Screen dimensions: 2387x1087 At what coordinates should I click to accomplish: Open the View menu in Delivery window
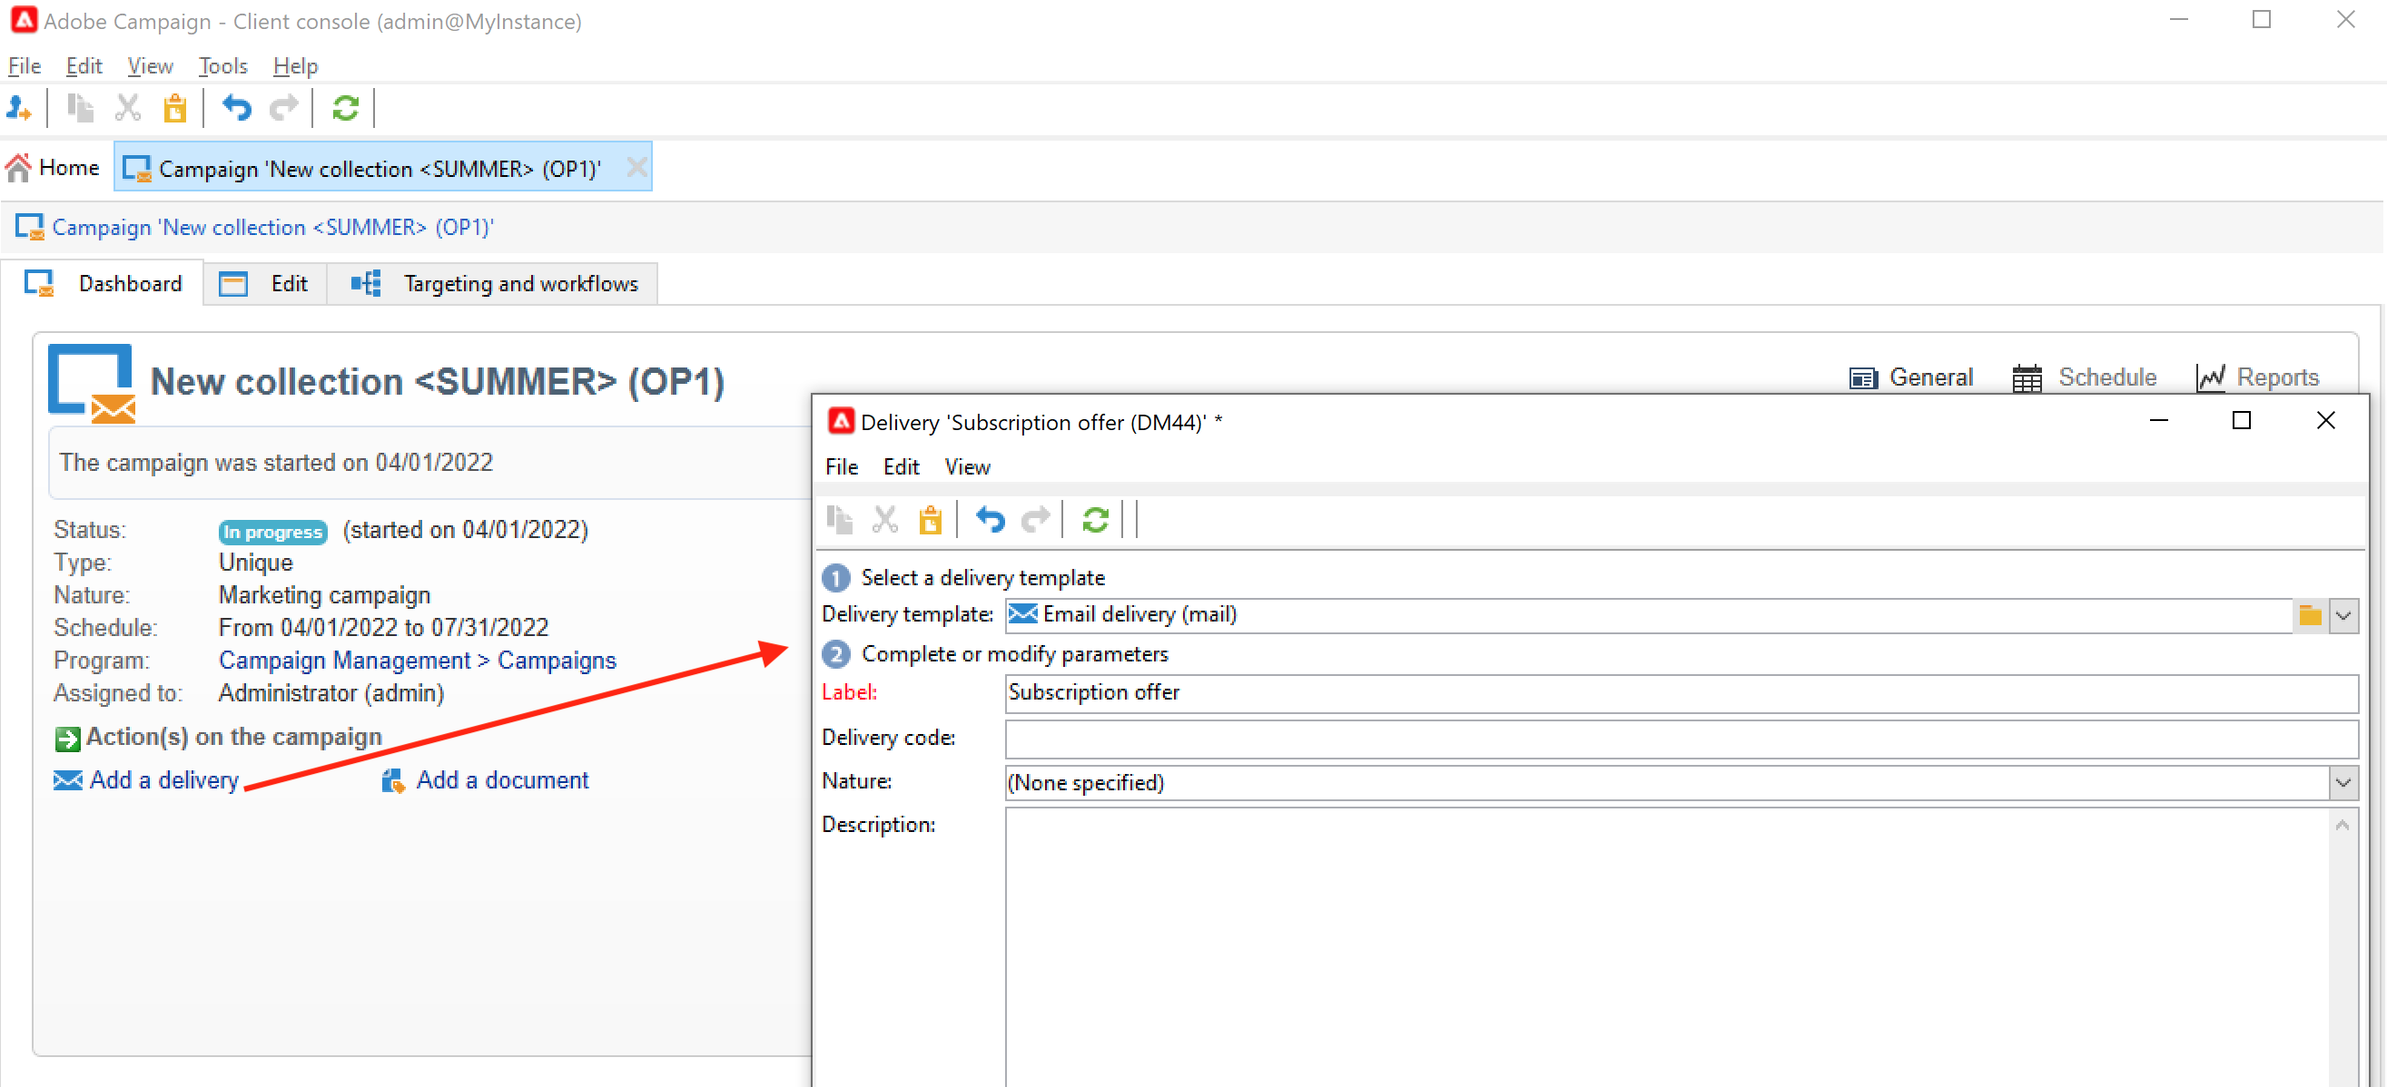click(x=966, y=466)
